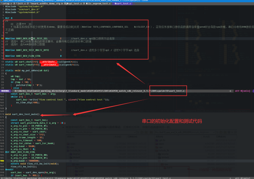Click the "while (1) {" line

point(18,97)
